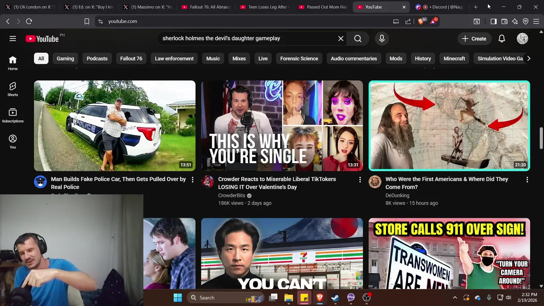Screen dimensions: 544x306
Task: Open Shorts in the sidebar
Action: pos(13,89)
